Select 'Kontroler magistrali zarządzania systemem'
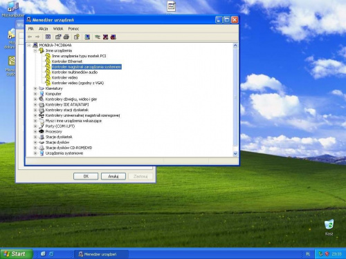The width and height of the screenshot is (346, 259). pos(86,67)
